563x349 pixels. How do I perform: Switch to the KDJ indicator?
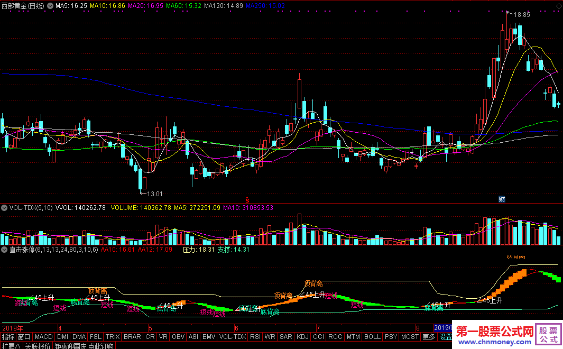click(303, 337)
